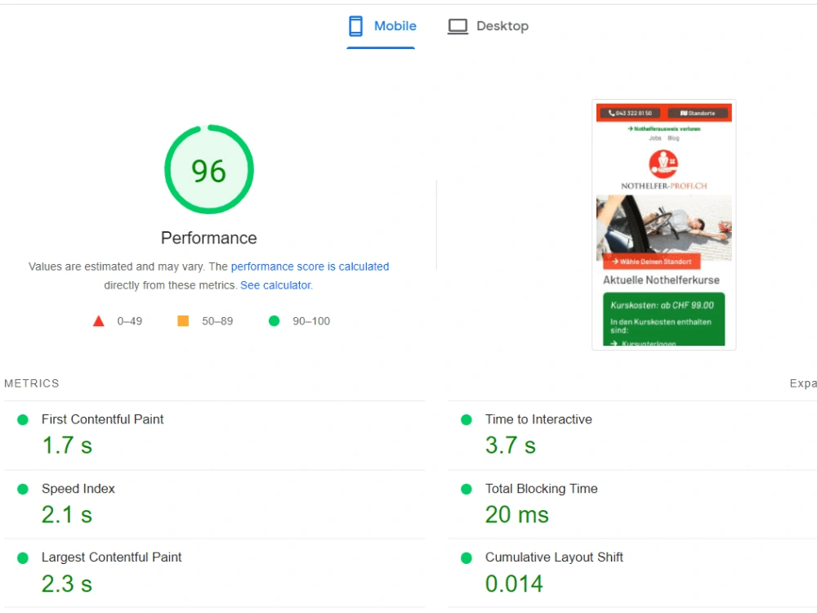Click the orange square 50–89 legend icon
Screen dimensions: 817x613
coord(183,320)
